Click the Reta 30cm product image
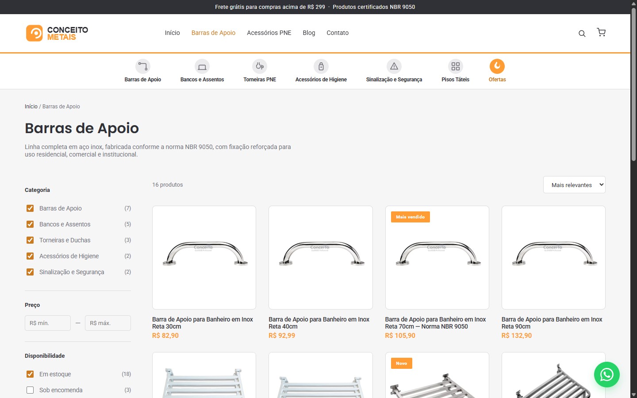This screenshot has width=637, height=398. 204,257
